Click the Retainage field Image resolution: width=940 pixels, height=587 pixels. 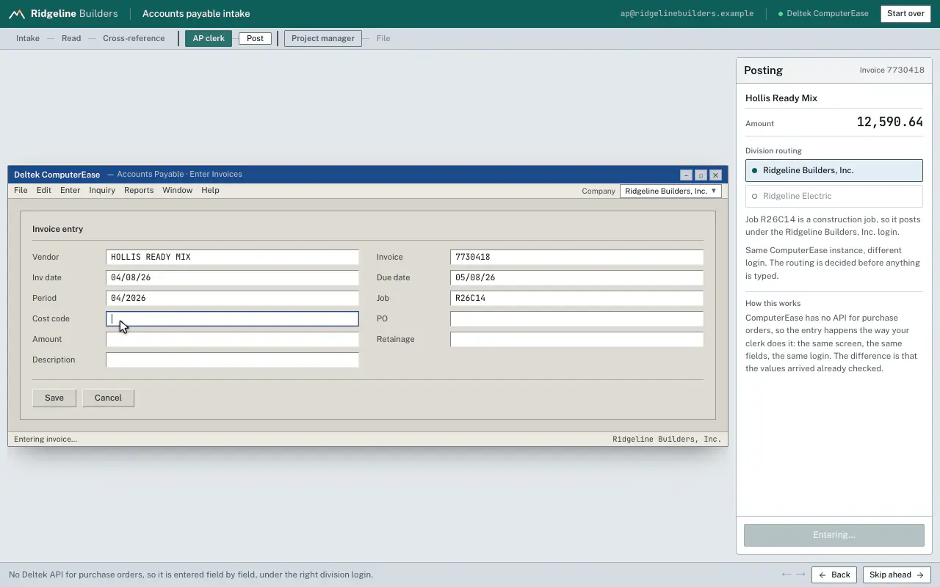click(576, 339)
